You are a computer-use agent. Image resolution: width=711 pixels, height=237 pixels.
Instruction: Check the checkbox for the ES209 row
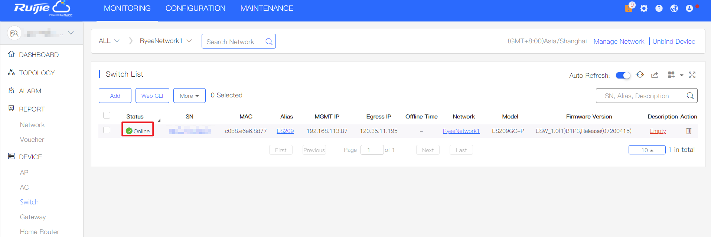coord(107,130)
